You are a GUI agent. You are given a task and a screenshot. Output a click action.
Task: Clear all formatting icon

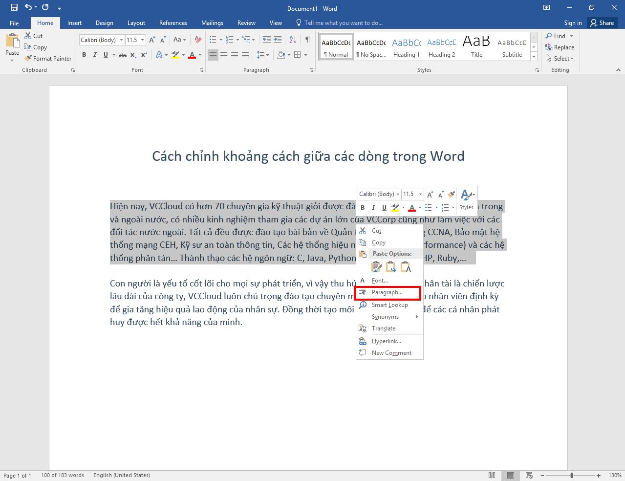[198, 40]
